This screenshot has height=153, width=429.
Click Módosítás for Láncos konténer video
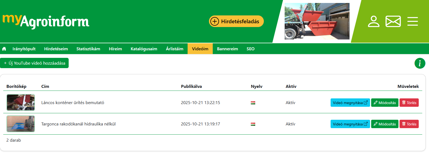385,103
